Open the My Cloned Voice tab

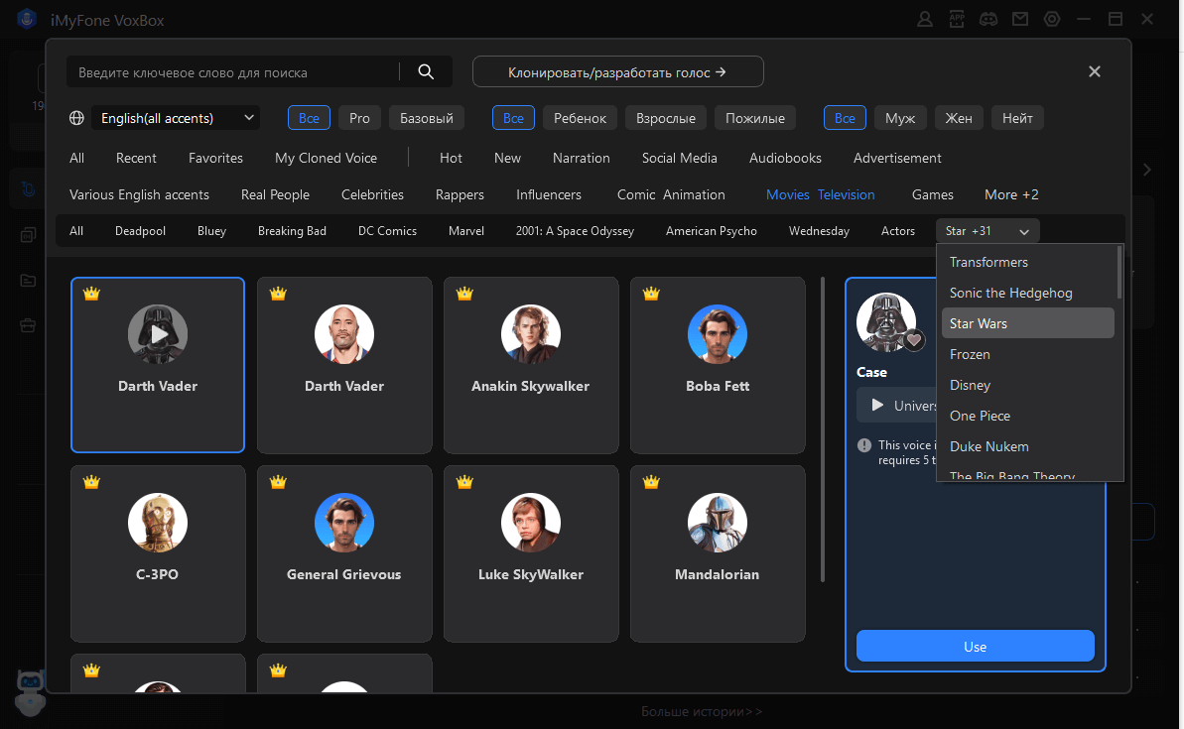point(327,158)
